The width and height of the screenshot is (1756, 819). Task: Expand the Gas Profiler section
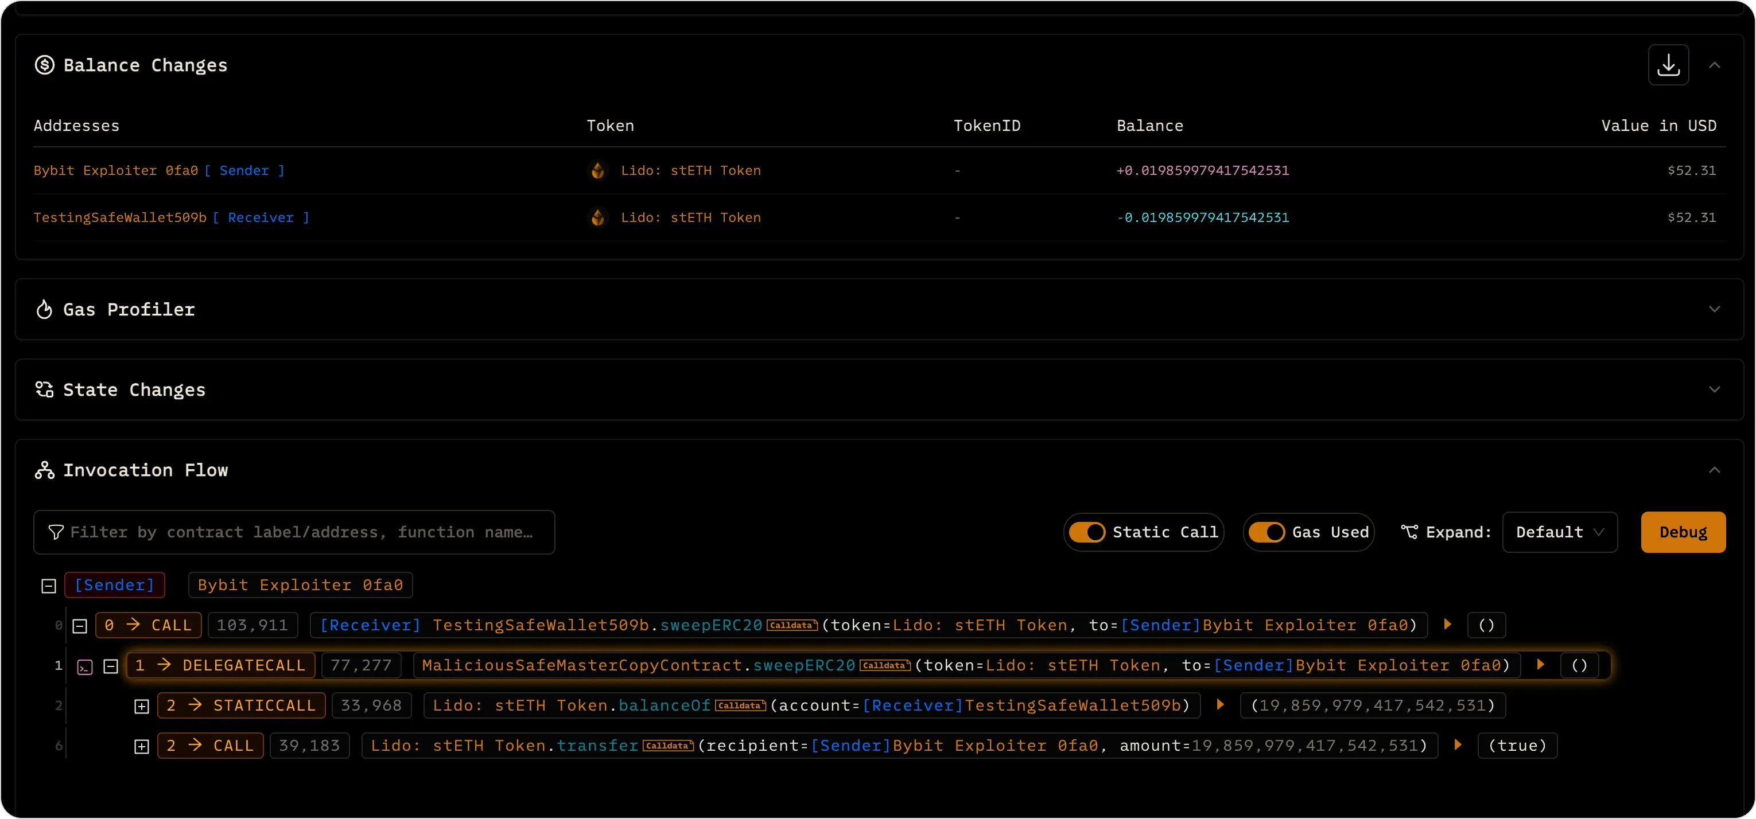tap(1715, 309)
